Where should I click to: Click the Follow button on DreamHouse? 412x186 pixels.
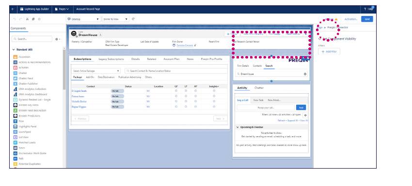click(232, 34)
